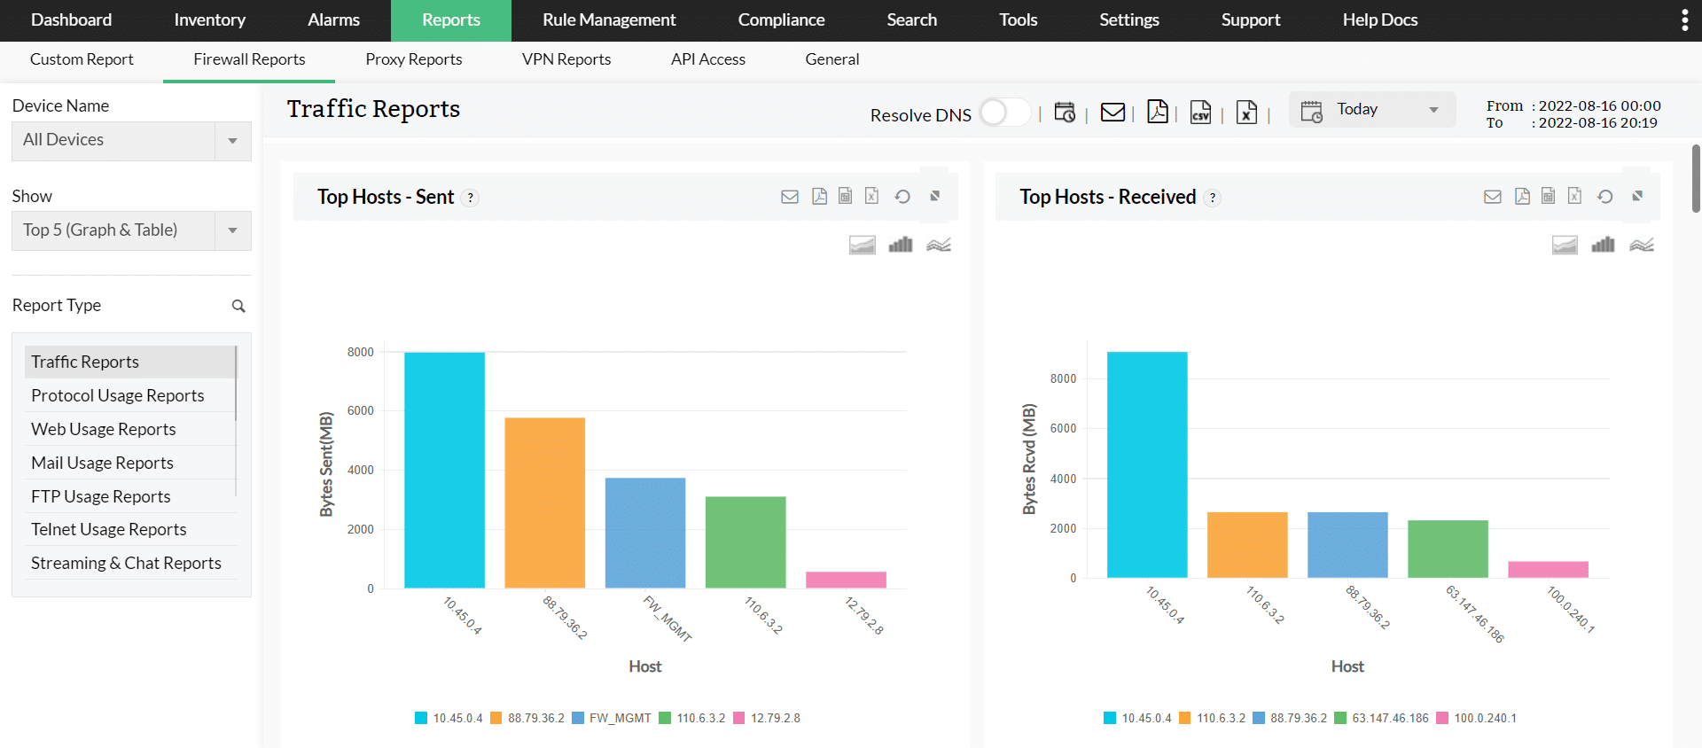The width and height of the screenshot is (1702, 748).
Task: Expand the Top Hosts - Received widget
Action: (1637, 196)
